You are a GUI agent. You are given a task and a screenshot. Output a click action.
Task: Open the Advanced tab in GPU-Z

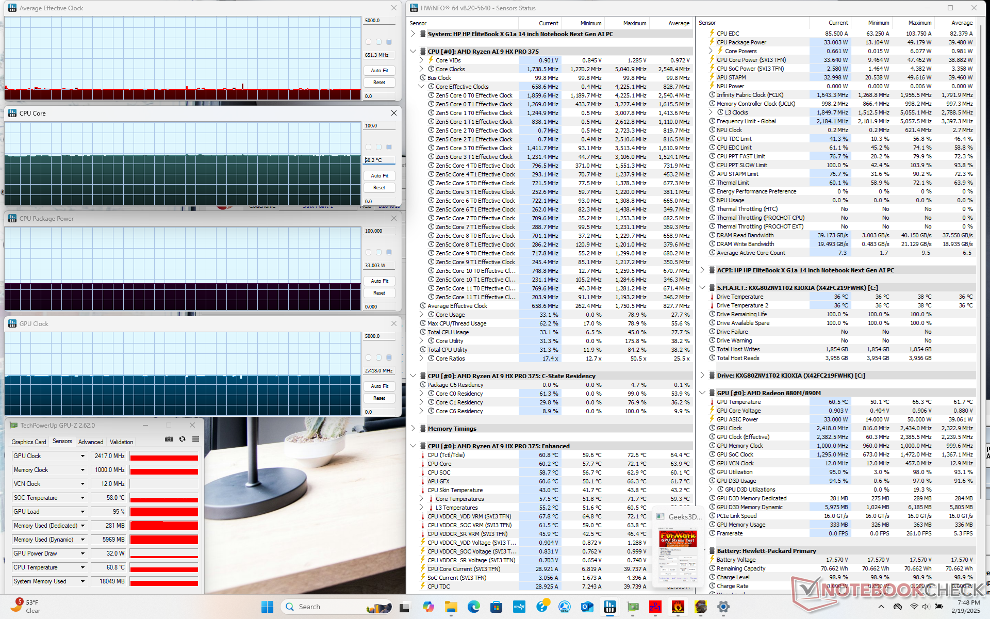[x=91, y=442]
